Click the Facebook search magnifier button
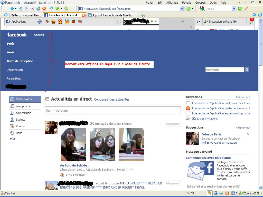The width and height of the screenshot is (263, 197). (247, 70)
